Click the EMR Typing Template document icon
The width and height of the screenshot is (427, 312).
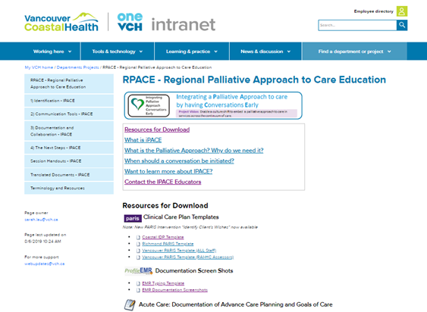(138, 283)
